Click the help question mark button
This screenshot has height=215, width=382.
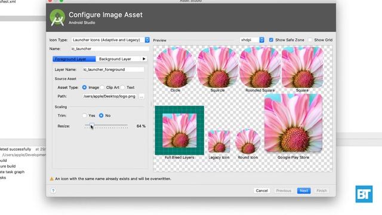(53, 191)
